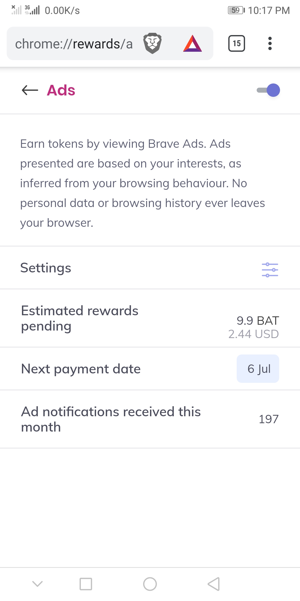Tap the battery indicator in status bar
This screenshot has width=300, height=601.
pyautogui.click(x=236, y=10)
